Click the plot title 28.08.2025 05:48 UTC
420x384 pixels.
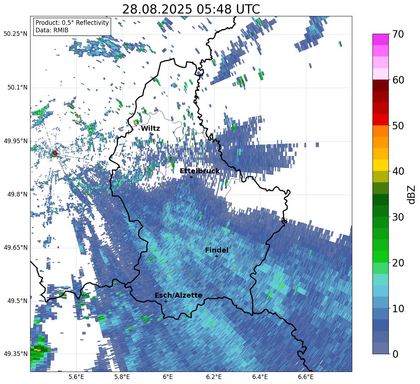(191, 9)
